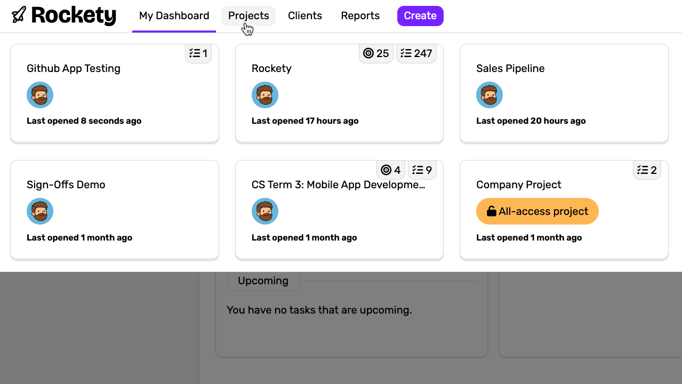Viewport: 682px width, 384px height.
Task: Click the avatar on Sign-Offs Demo card
Action: tap(40, 212)
